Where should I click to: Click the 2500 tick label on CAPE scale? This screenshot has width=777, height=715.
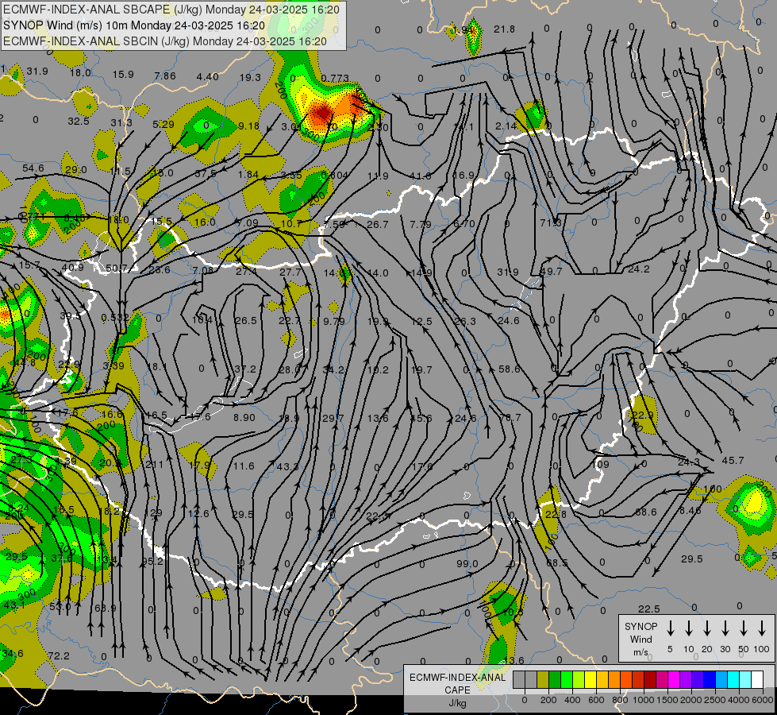[715, 700]
